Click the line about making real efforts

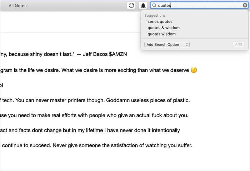coord(94,115)
